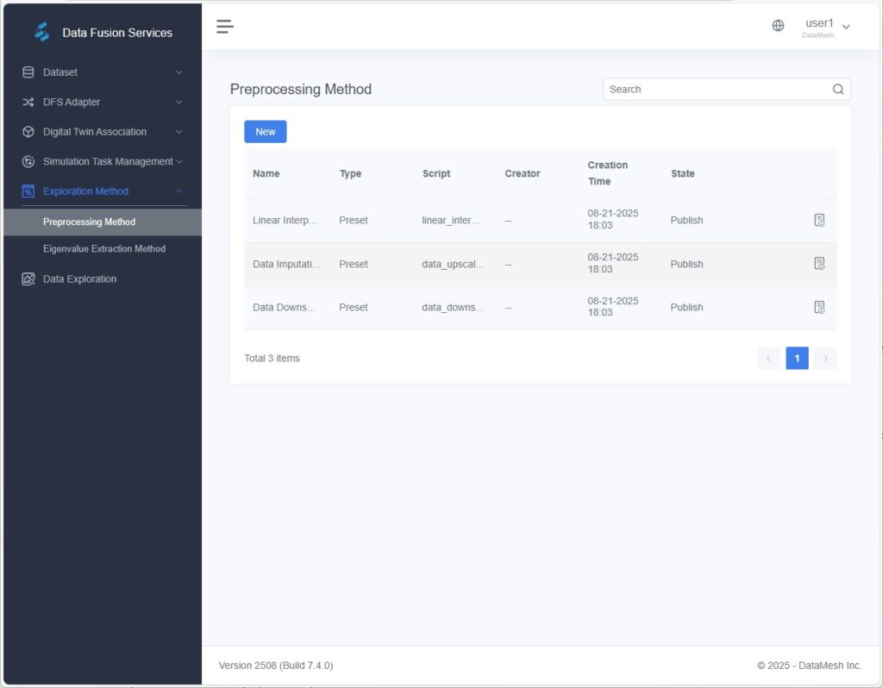The height and width of the screenshot is (688, 883).
Task: Click the globe language icon
Action: 778,26
